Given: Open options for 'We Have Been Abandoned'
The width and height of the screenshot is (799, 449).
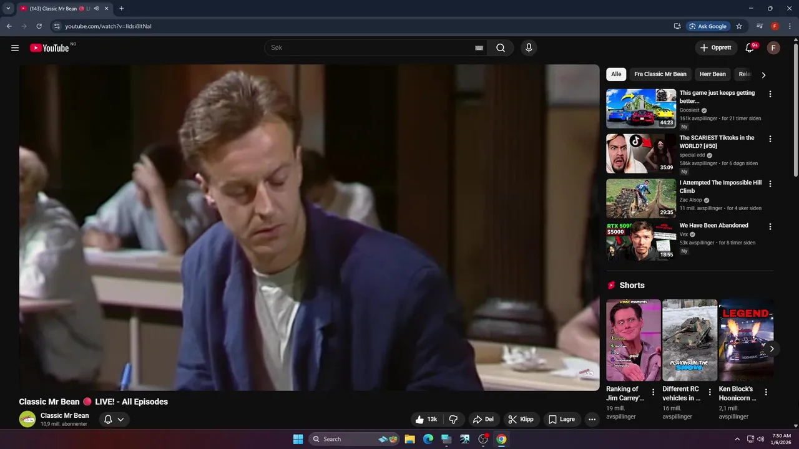Looking at the screenshot, I should [x=770, y=227].
